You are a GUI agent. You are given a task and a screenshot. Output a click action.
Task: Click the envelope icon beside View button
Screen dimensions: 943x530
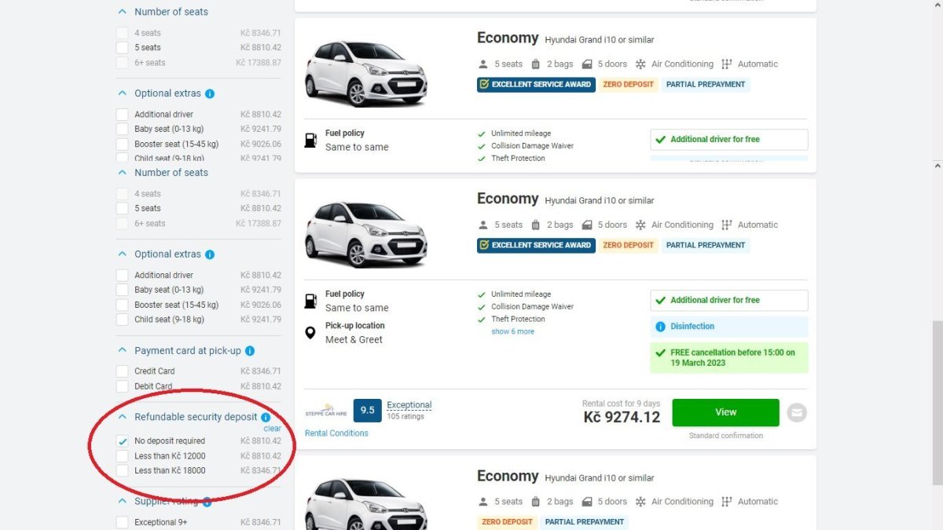pos(797,412)
